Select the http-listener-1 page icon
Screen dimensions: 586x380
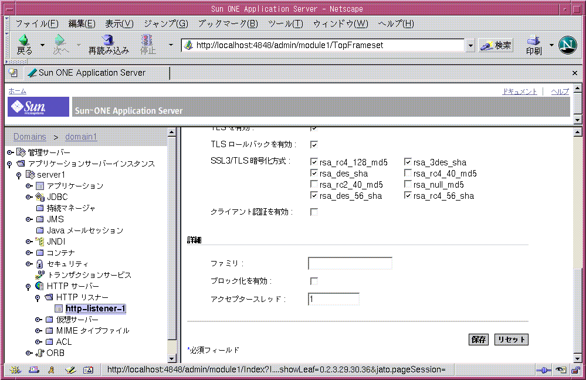[x=59, y=308]
